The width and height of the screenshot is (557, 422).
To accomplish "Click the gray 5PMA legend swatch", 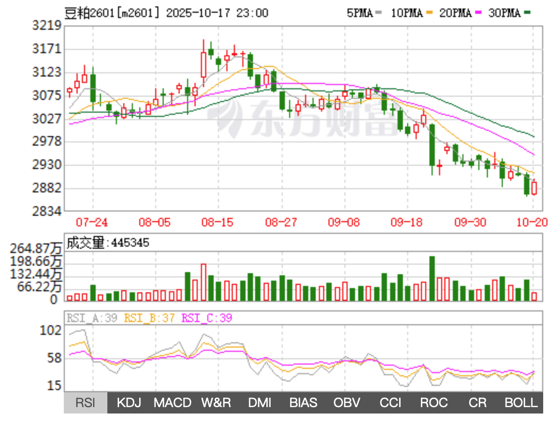I will pos(378,14).
